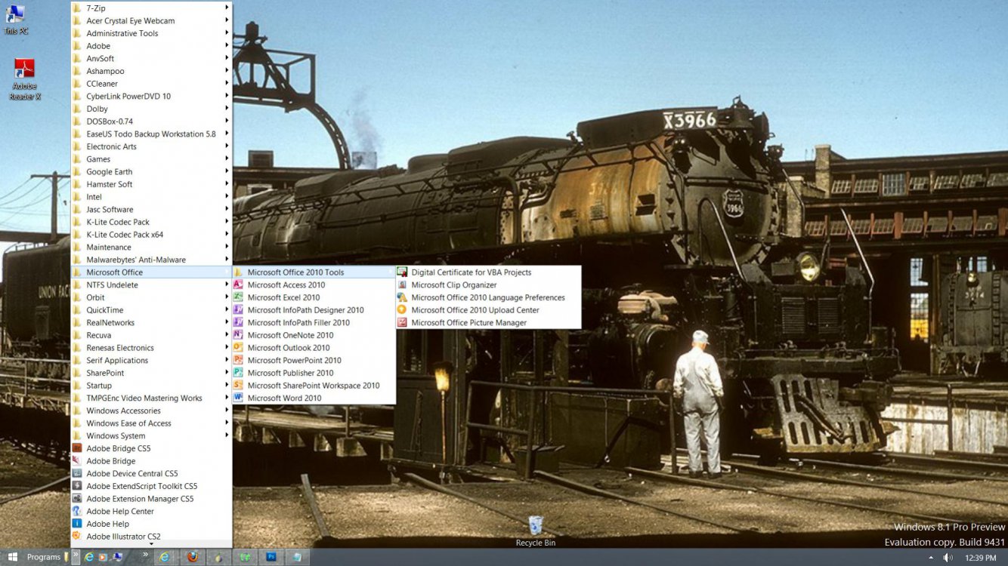
Task: Launch Adobe Illustrator CS2
Action: click(151, 537)
